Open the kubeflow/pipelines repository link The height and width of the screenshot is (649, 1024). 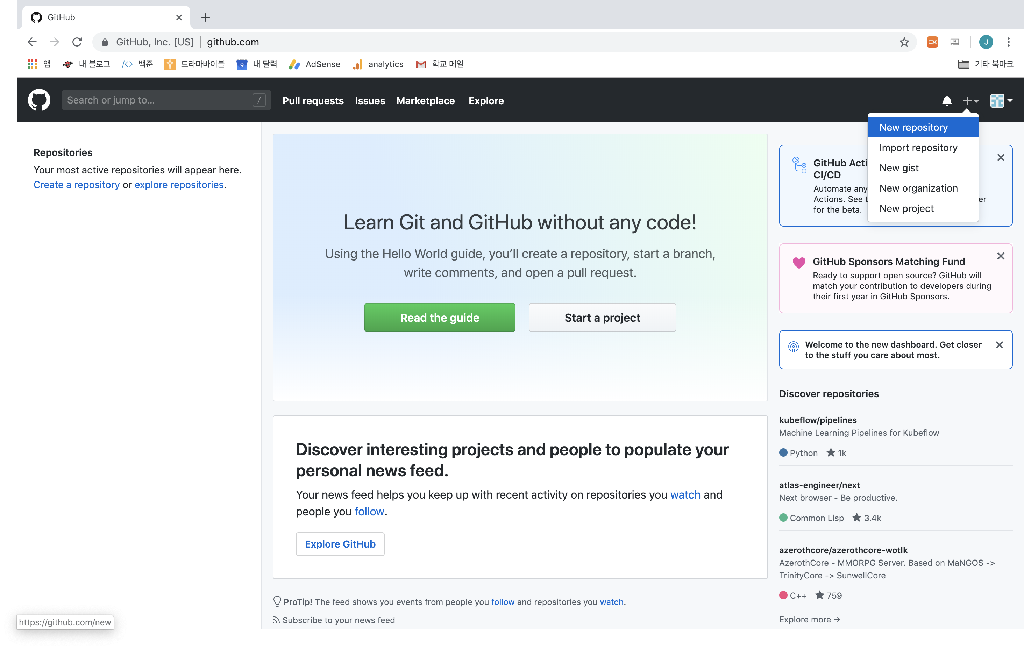point(818,420)
